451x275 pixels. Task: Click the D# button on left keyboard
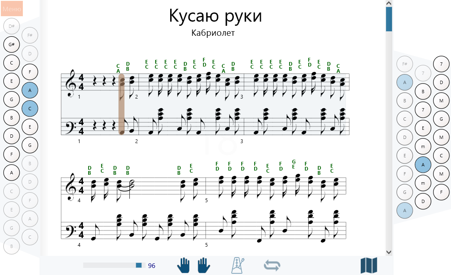tap(12, 26)
